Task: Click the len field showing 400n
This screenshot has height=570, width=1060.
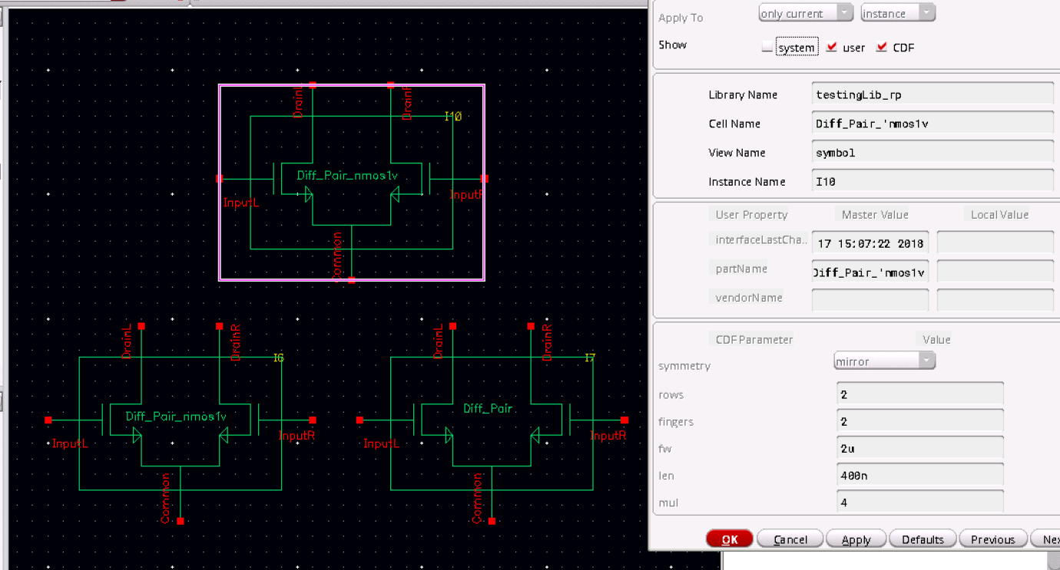Action: click(x=919, y=475)
